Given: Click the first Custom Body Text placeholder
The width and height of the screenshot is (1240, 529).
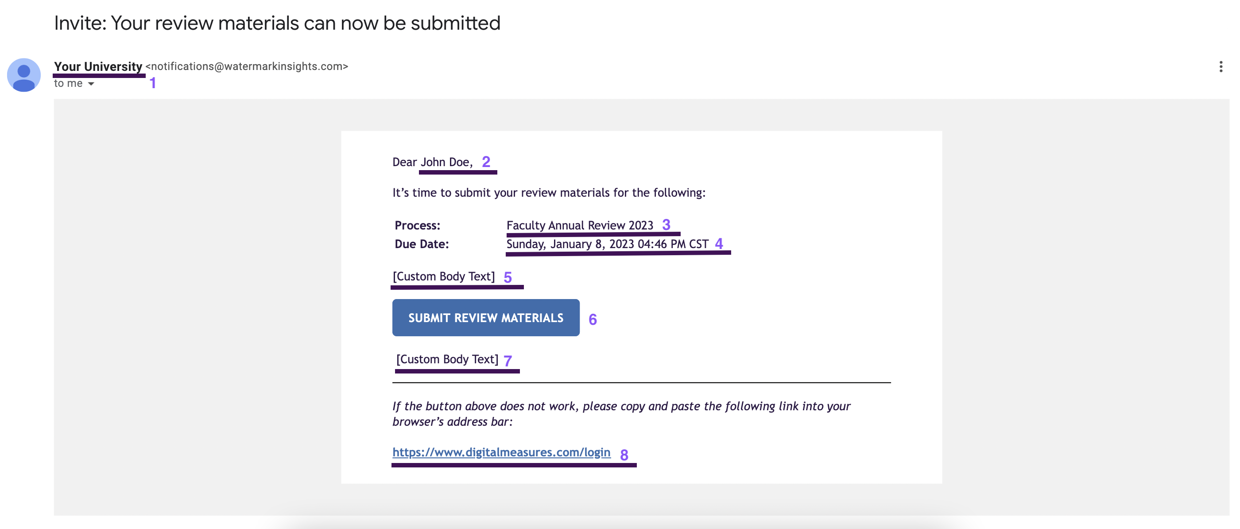Looking at the screenshot, I should pos(443,276).
